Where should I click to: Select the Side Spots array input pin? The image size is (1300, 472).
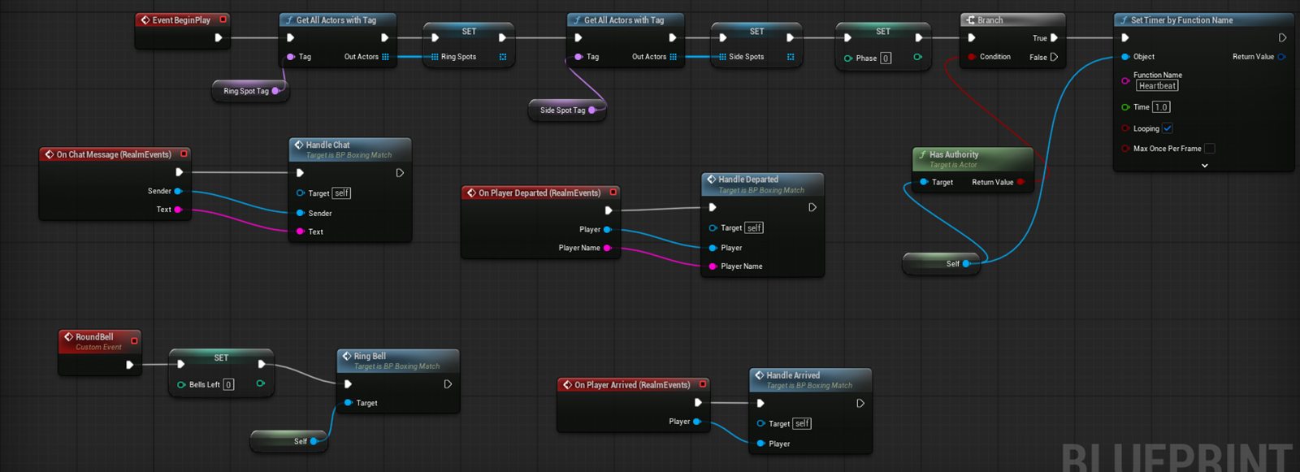(x=722, y=57)
